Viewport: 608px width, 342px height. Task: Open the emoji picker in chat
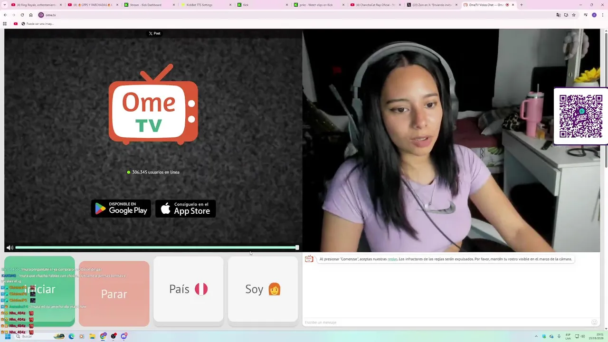coord(594,323)
